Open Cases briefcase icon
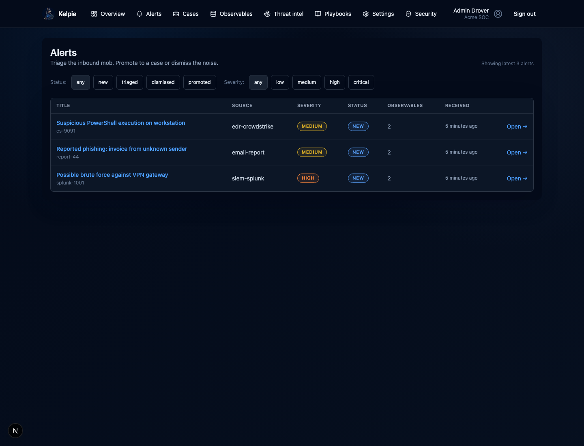This screenshot has width=584, height=446. pyautogui.click(x=176, y=14)
